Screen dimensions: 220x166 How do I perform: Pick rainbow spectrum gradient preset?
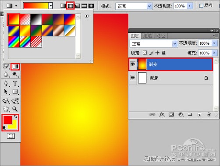coord(14,42)
